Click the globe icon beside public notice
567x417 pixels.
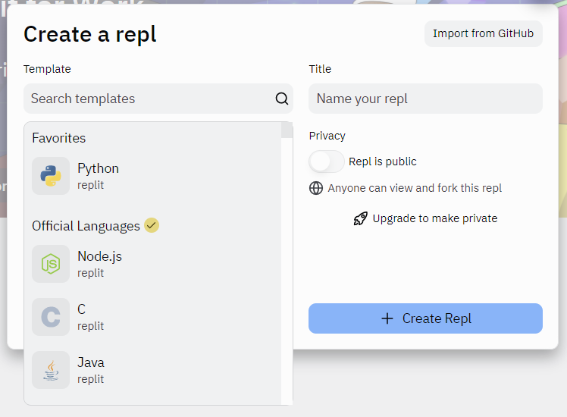pyautogui.click(x=316, y=188)
